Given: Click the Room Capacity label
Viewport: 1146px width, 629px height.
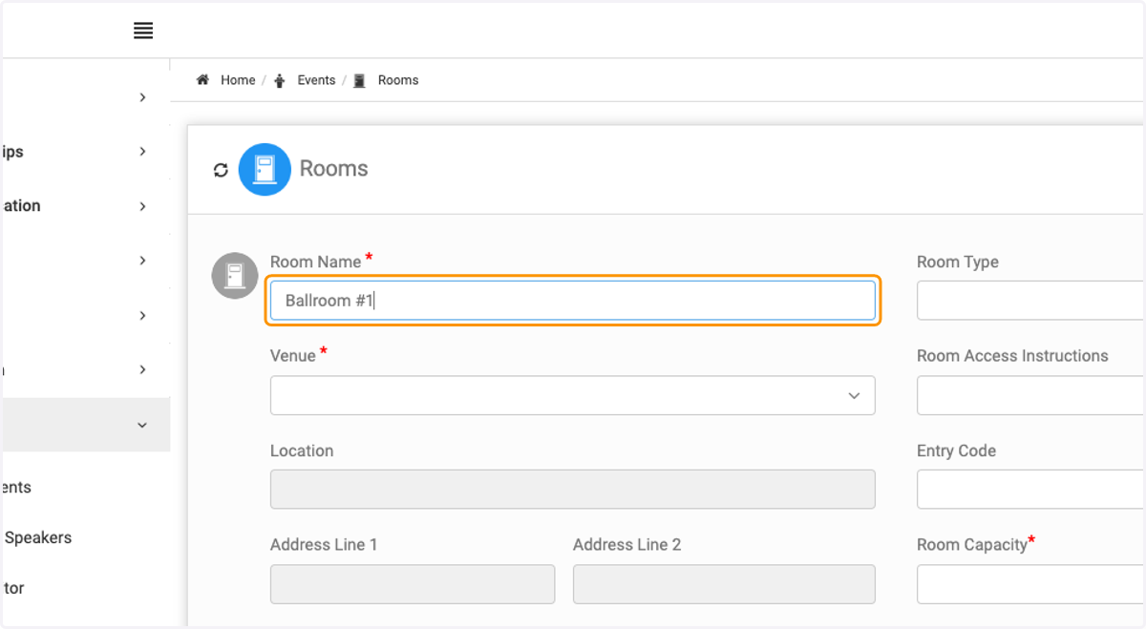Looking at the screenshot, I should (x=972, y=545).
